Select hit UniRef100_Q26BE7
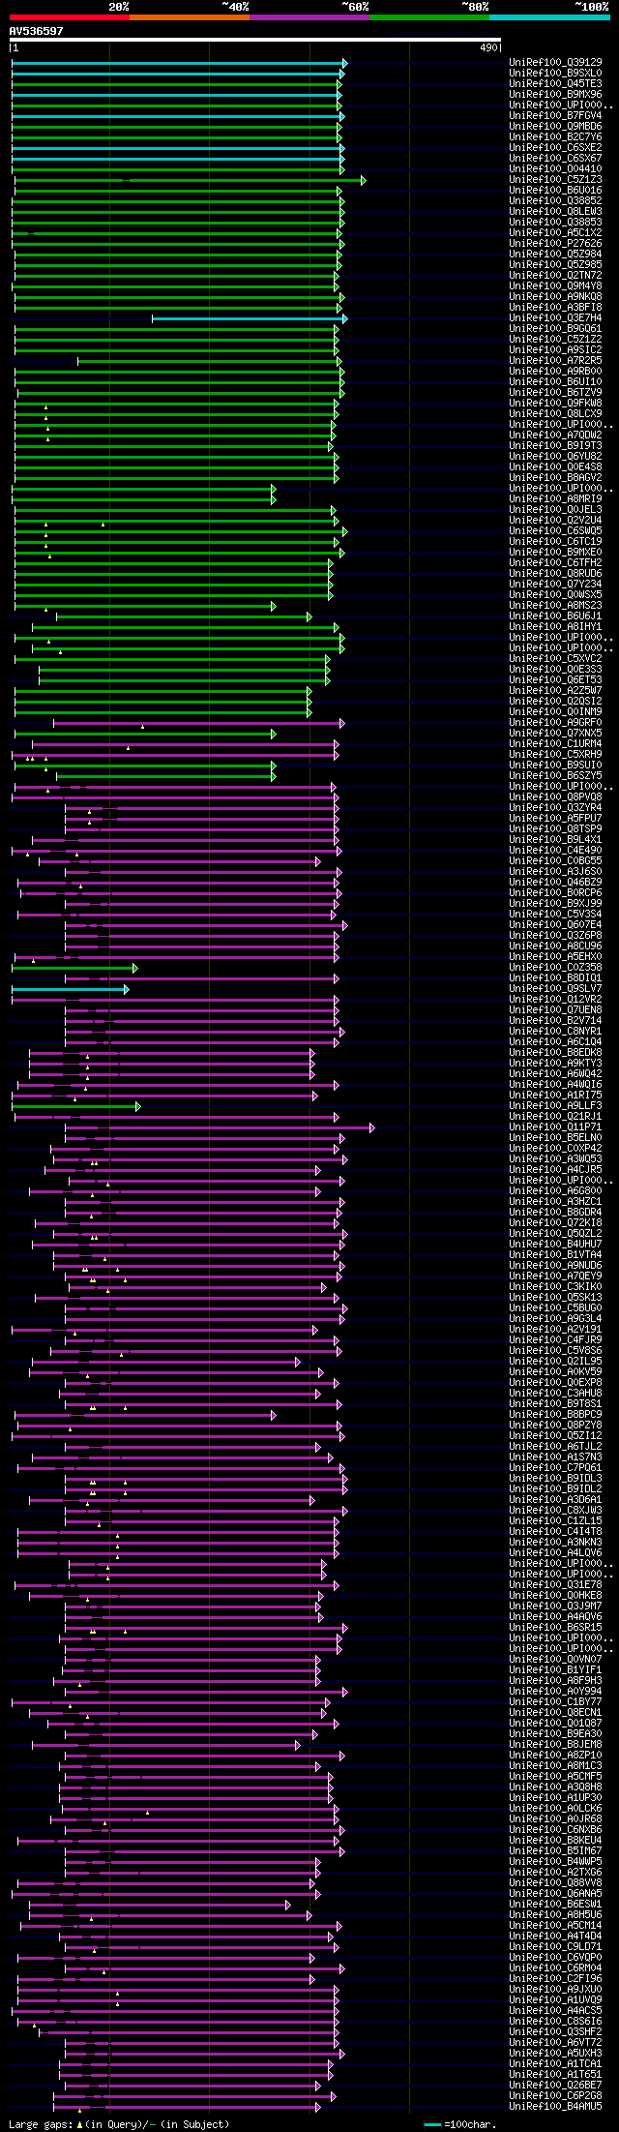 coord(556,2086)
